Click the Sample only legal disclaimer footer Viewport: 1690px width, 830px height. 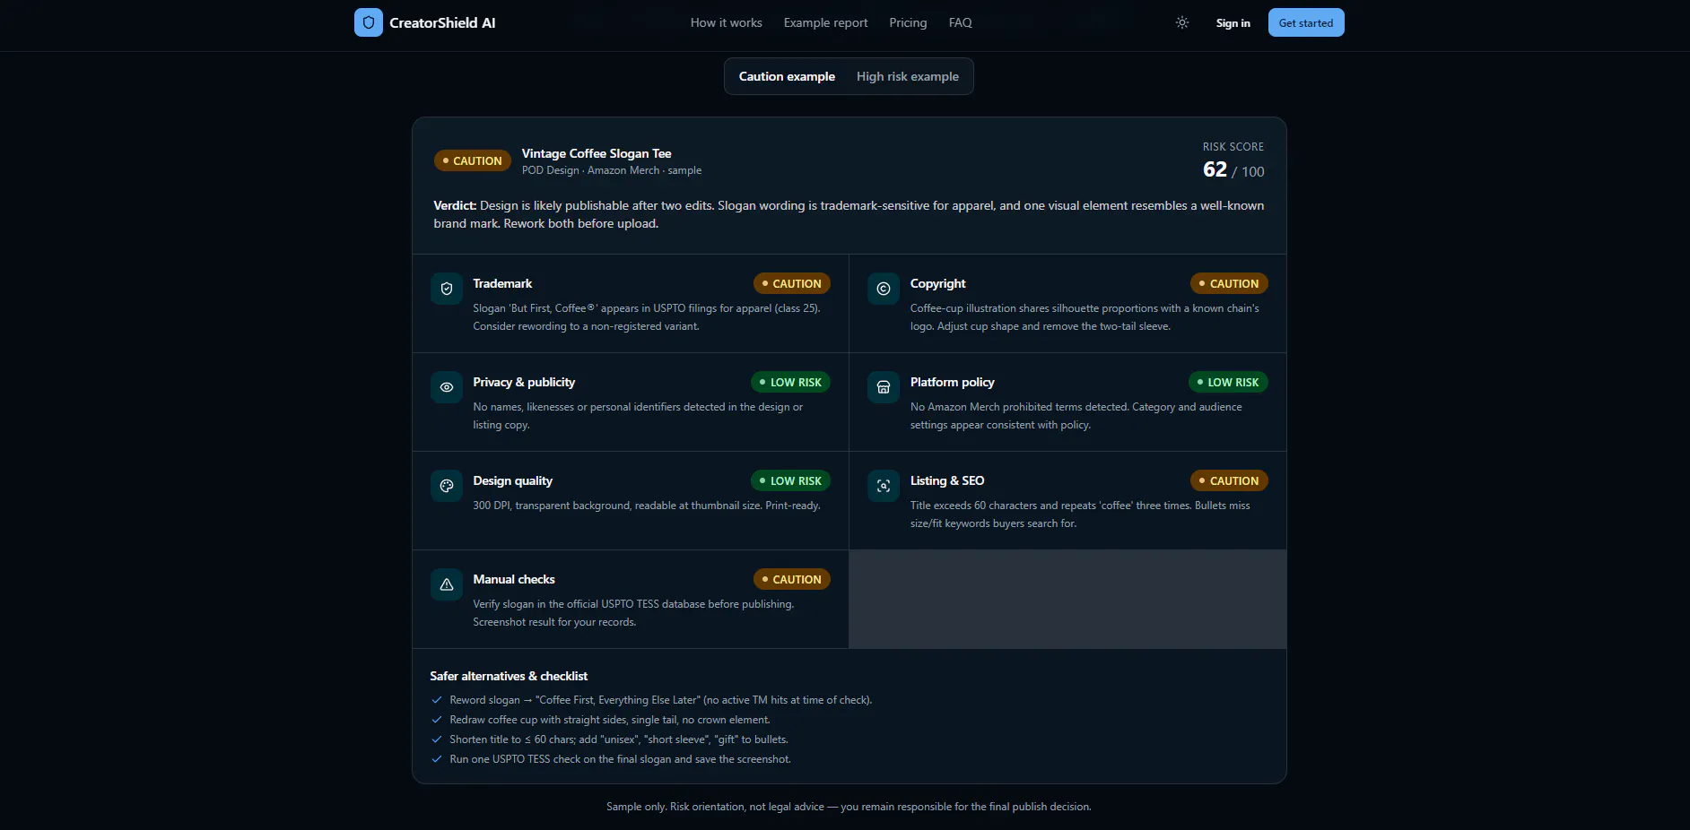[x=849, y=807]
